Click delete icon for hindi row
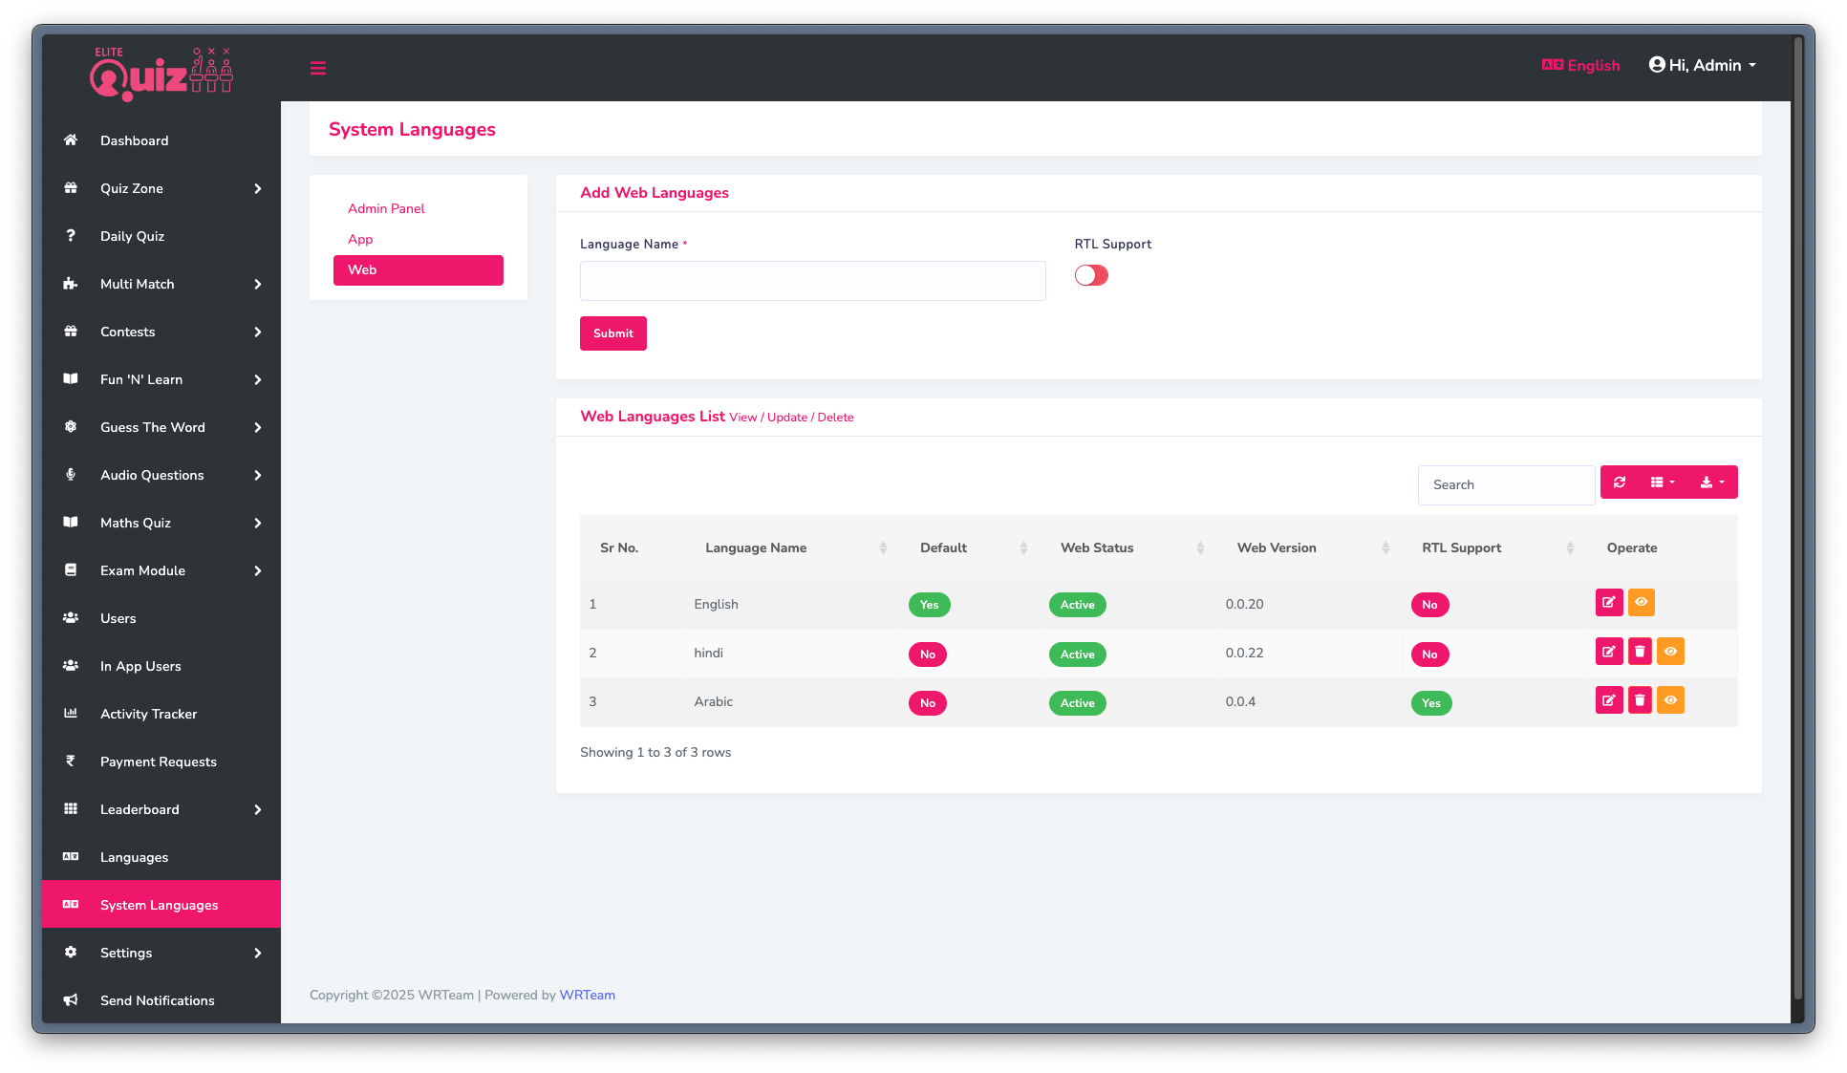 coord(1640,652)
